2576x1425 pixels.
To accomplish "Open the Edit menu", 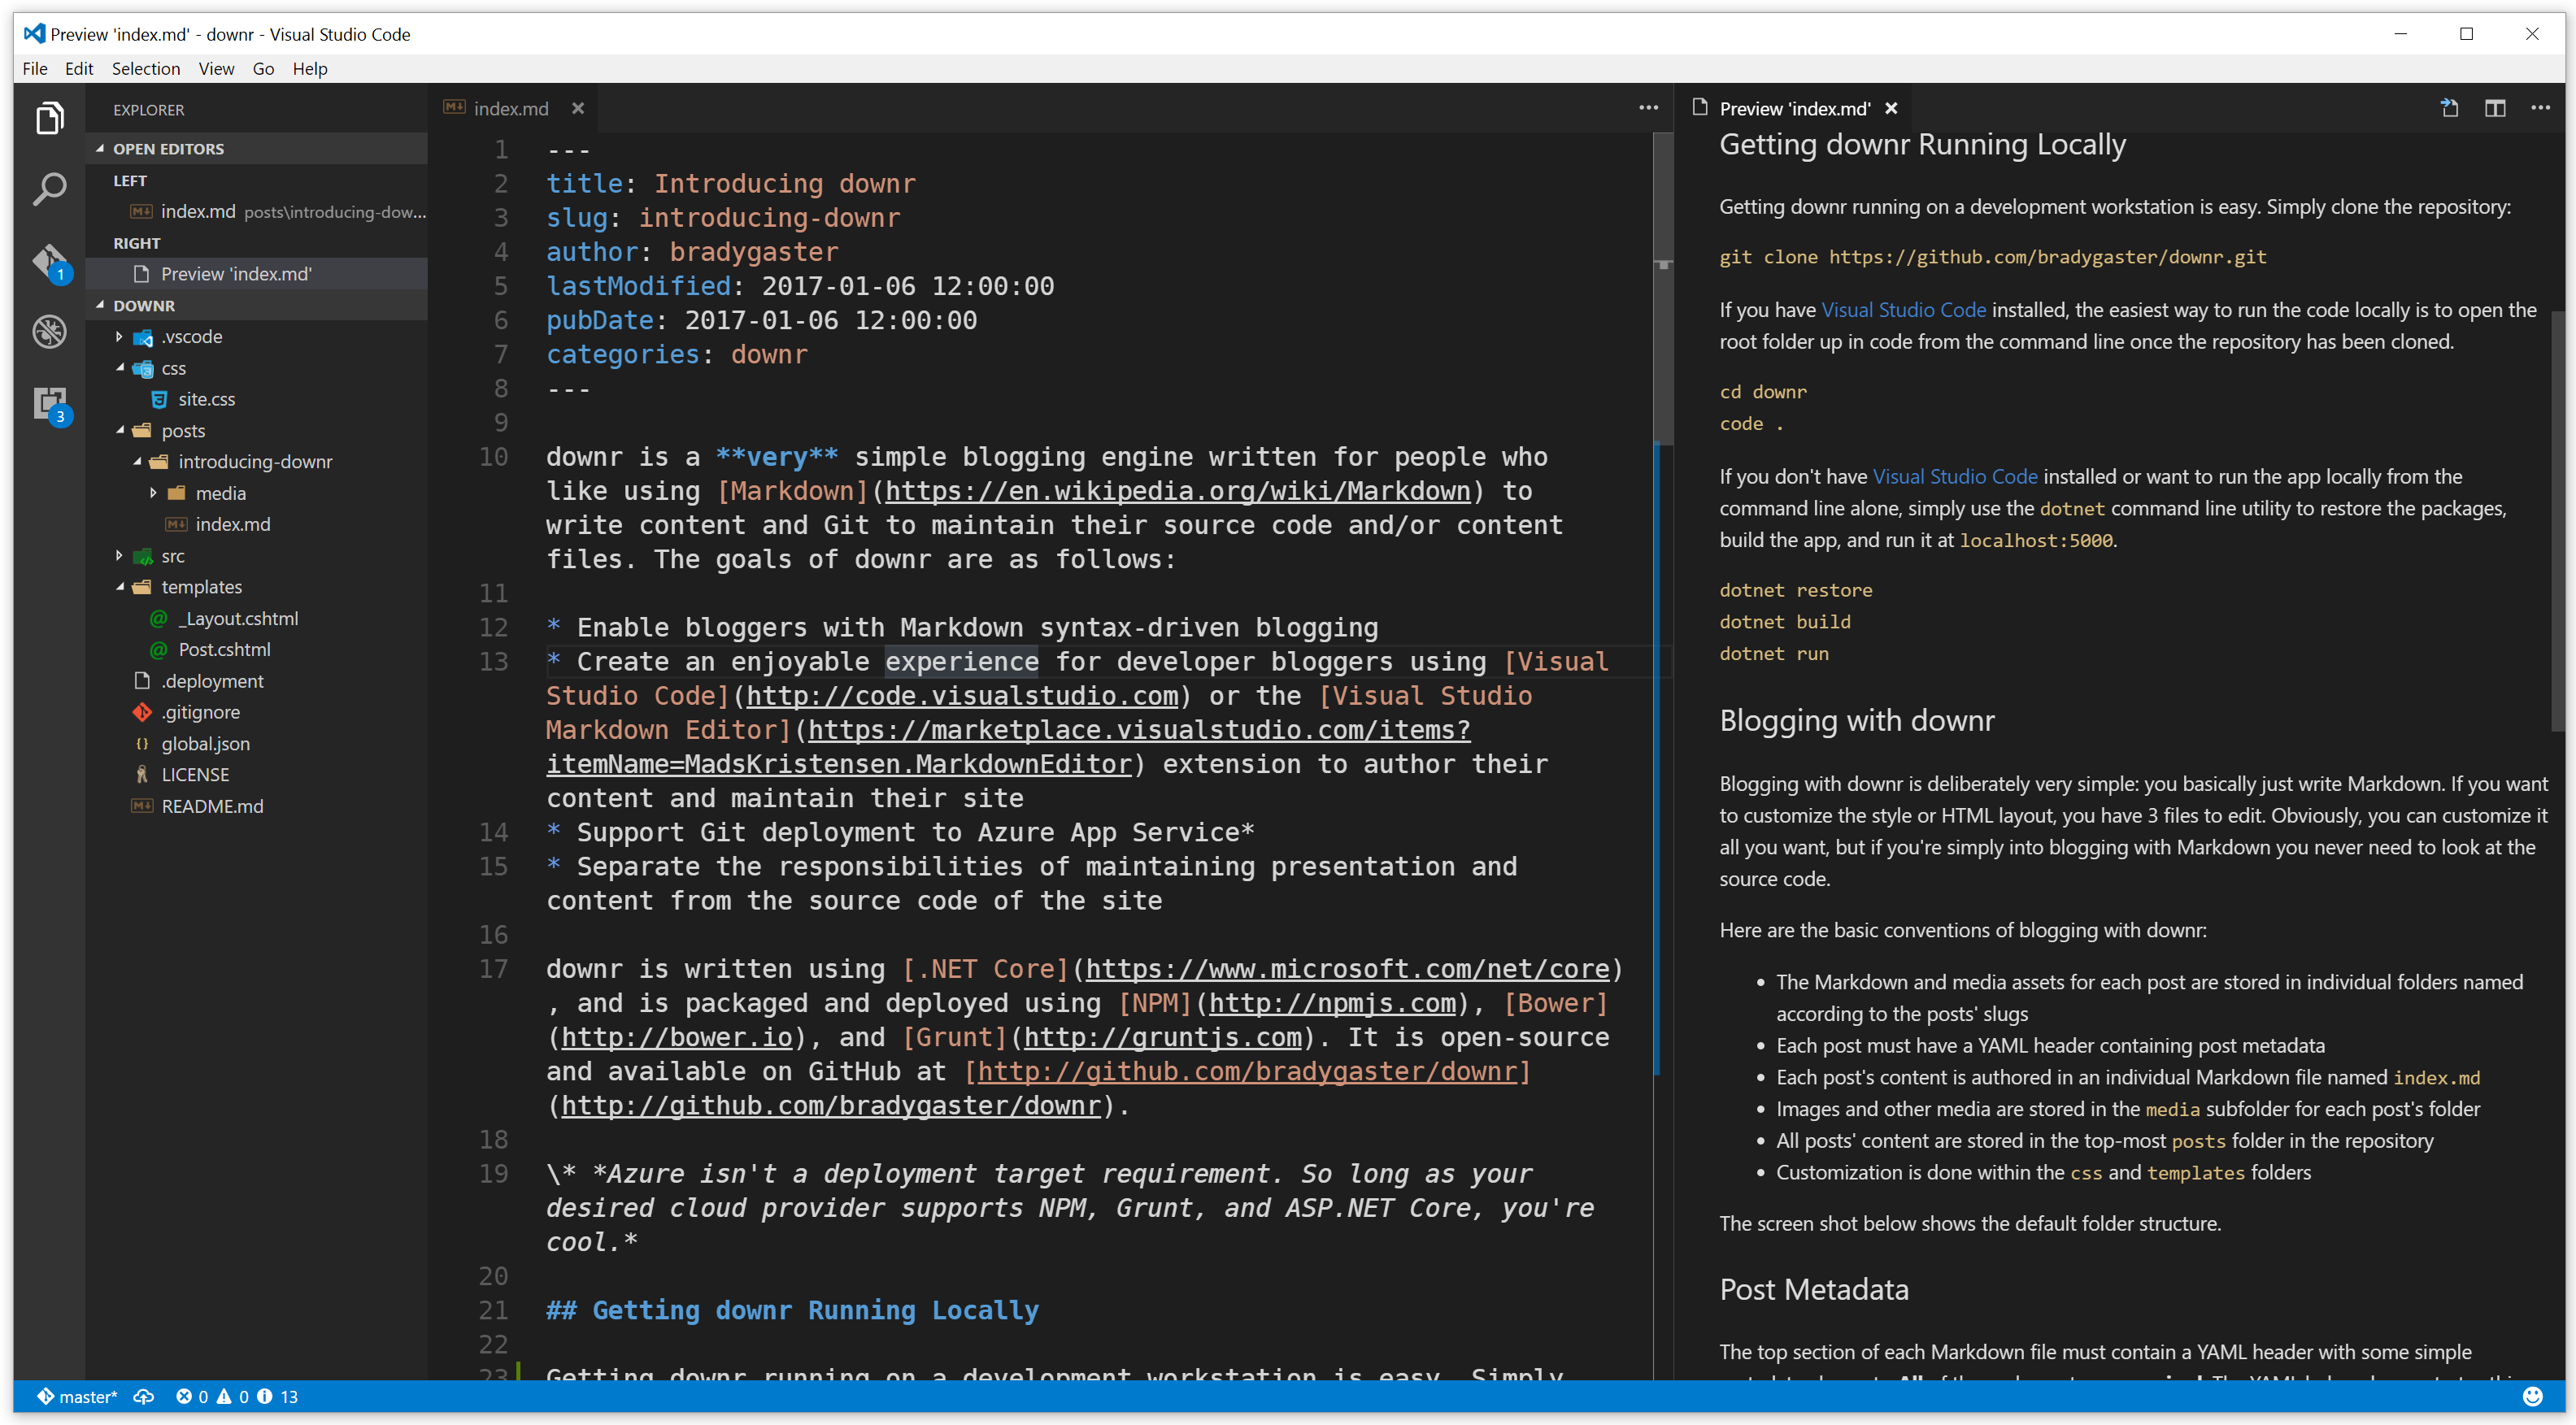I will coord(79,68).
